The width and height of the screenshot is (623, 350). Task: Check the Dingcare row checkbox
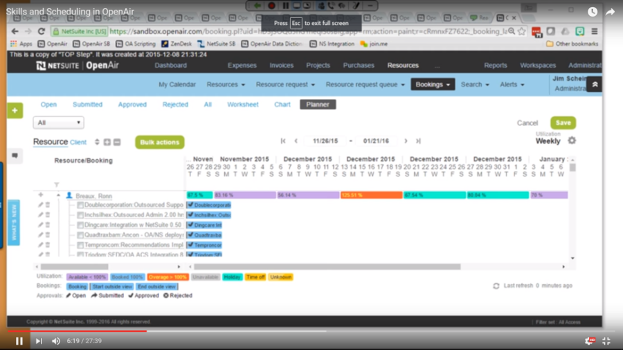[80, 225]
